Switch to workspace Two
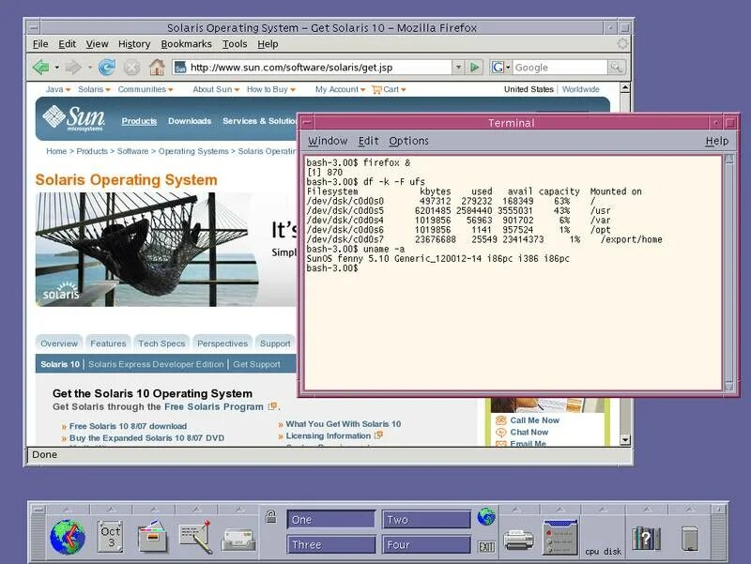 (x=426, y=520)
